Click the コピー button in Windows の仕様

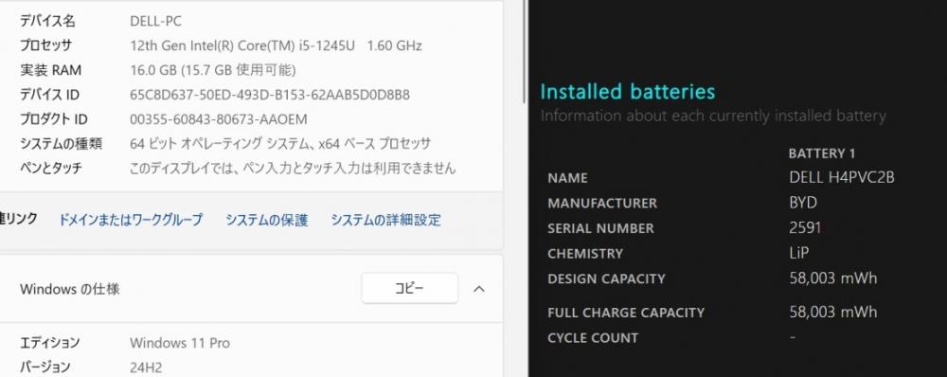(409, 288)
